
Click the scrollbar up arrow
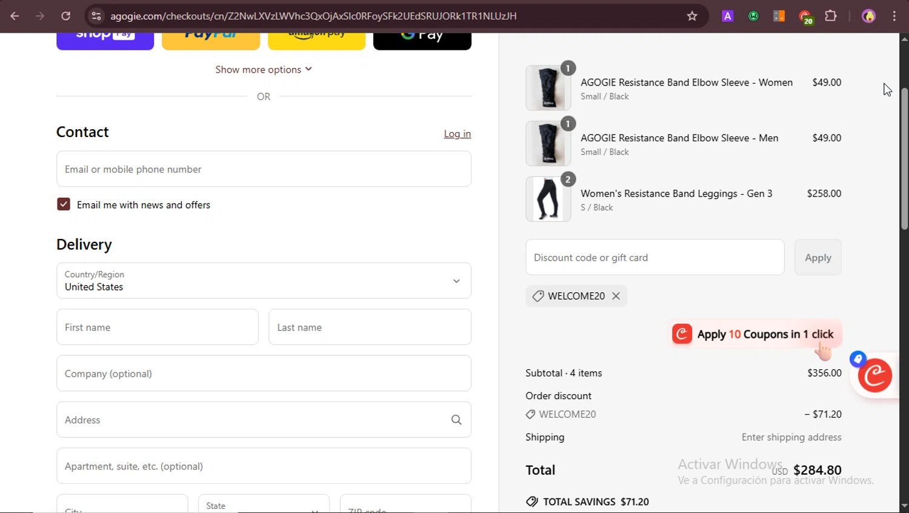(904, 39)
